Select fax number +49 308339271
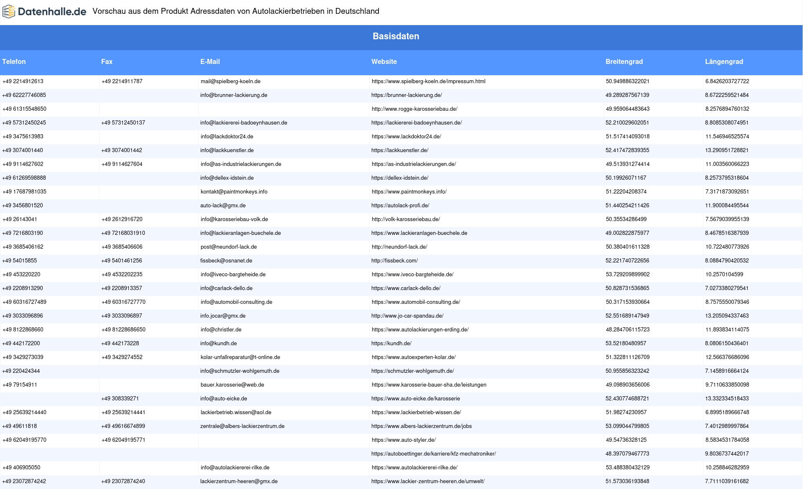 [120, 399]
